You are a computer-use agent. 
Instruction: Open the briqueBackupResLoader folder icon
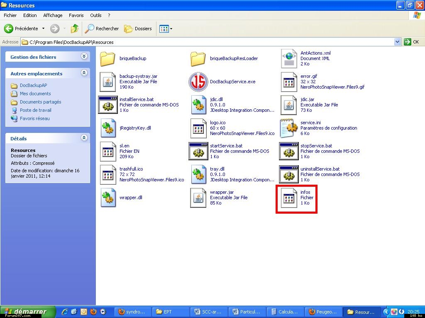pyautogui.click(x=198, y=58)
